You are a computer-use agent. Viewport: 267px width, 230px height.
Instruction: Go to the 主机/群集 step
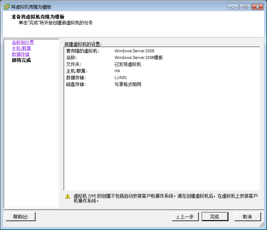pyautogui.click(x=21, y=48)
